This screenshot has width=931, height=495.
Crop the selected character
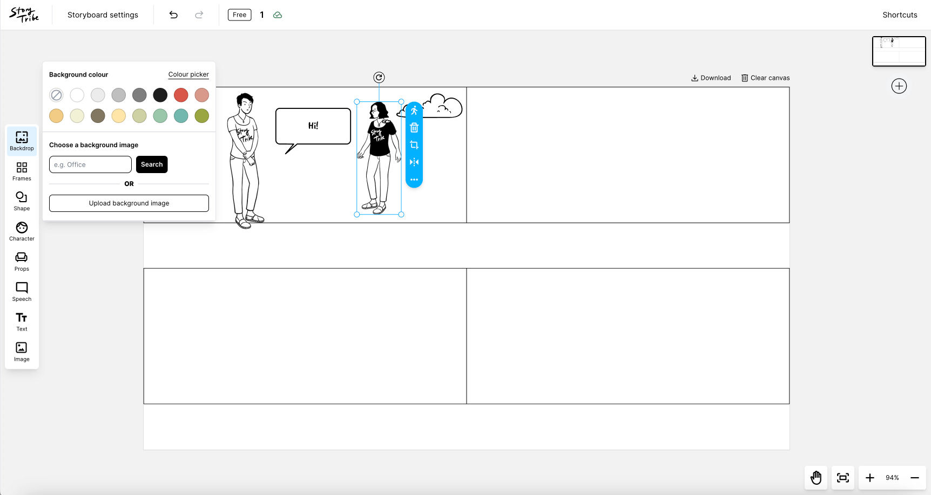tap(414, 145)
